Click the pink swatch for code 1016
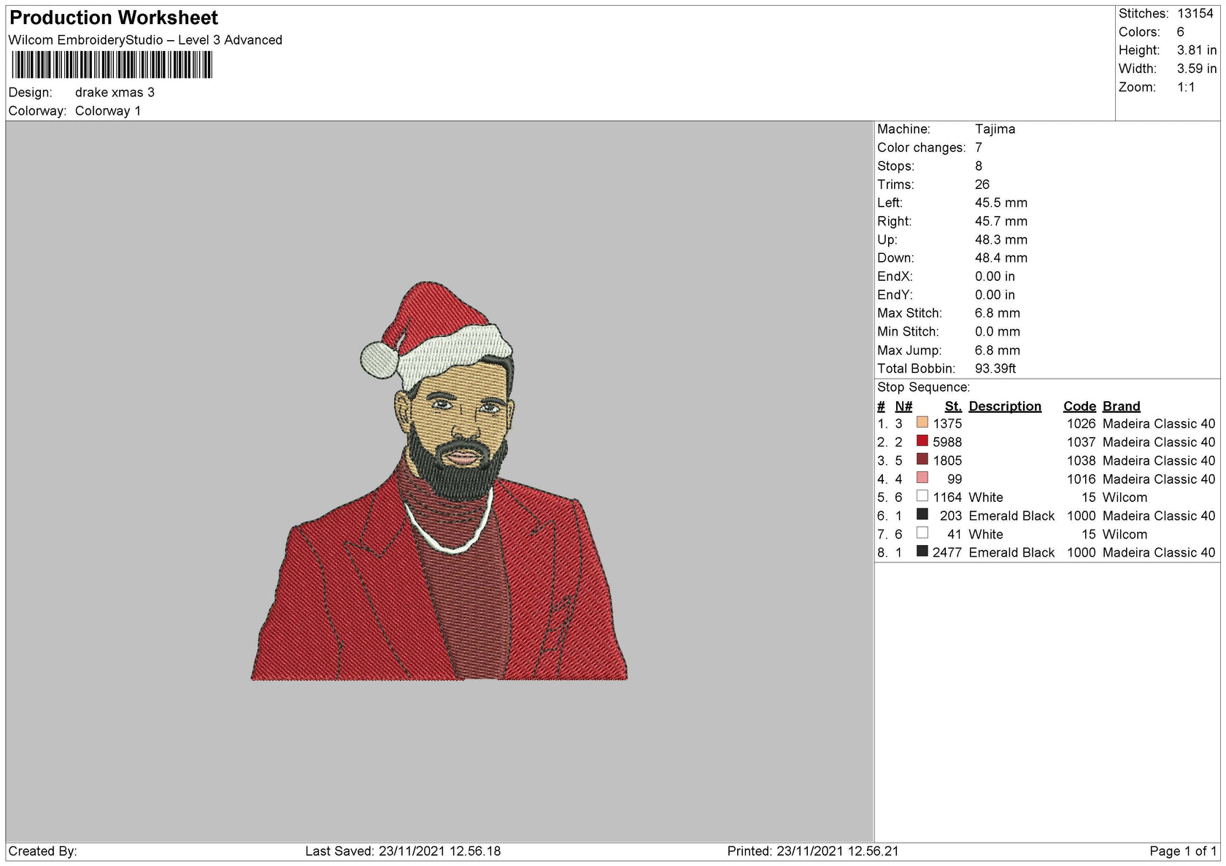Image resolution: width=1226 pixels, height=866 pixels. [923, 479]
